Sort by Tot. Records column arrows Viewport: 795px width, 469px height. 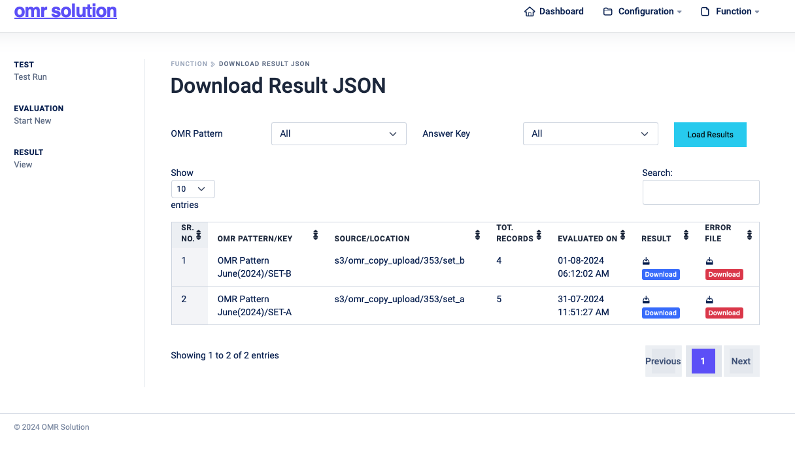(x=539, y=235)
